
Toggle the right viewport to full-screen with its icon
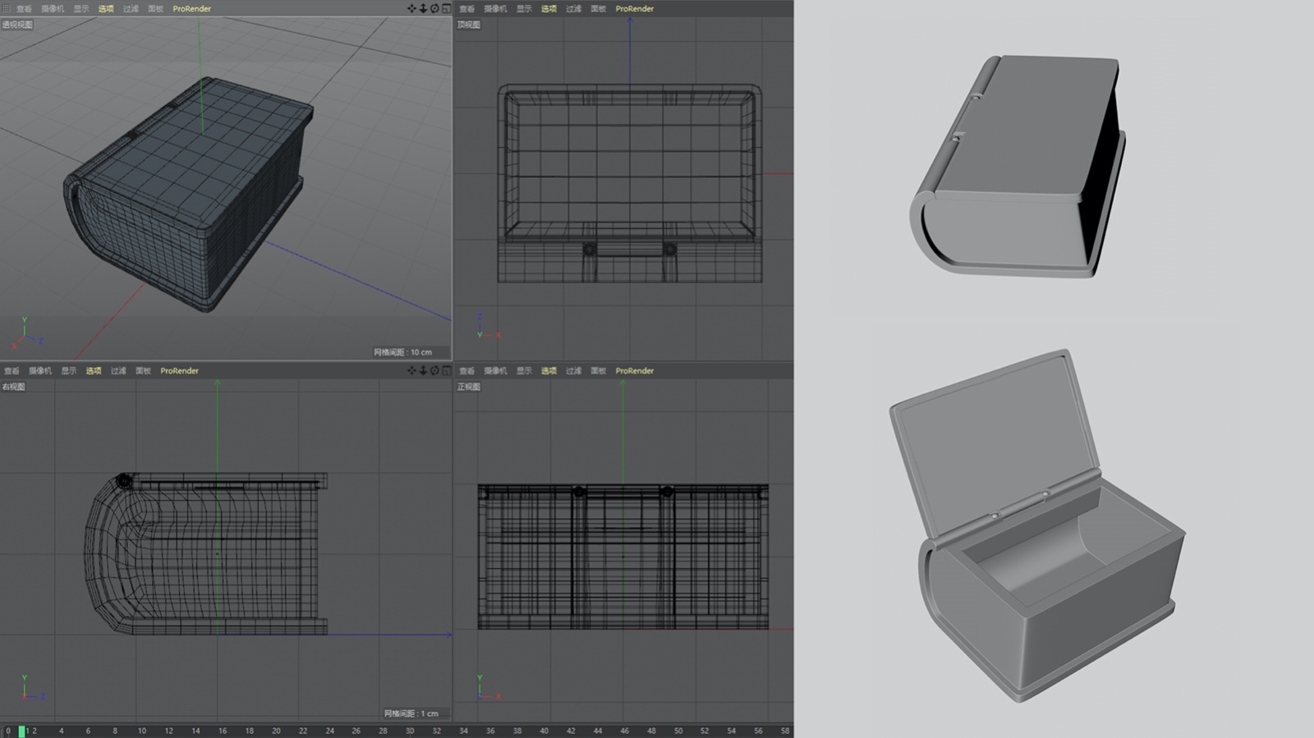446,370
